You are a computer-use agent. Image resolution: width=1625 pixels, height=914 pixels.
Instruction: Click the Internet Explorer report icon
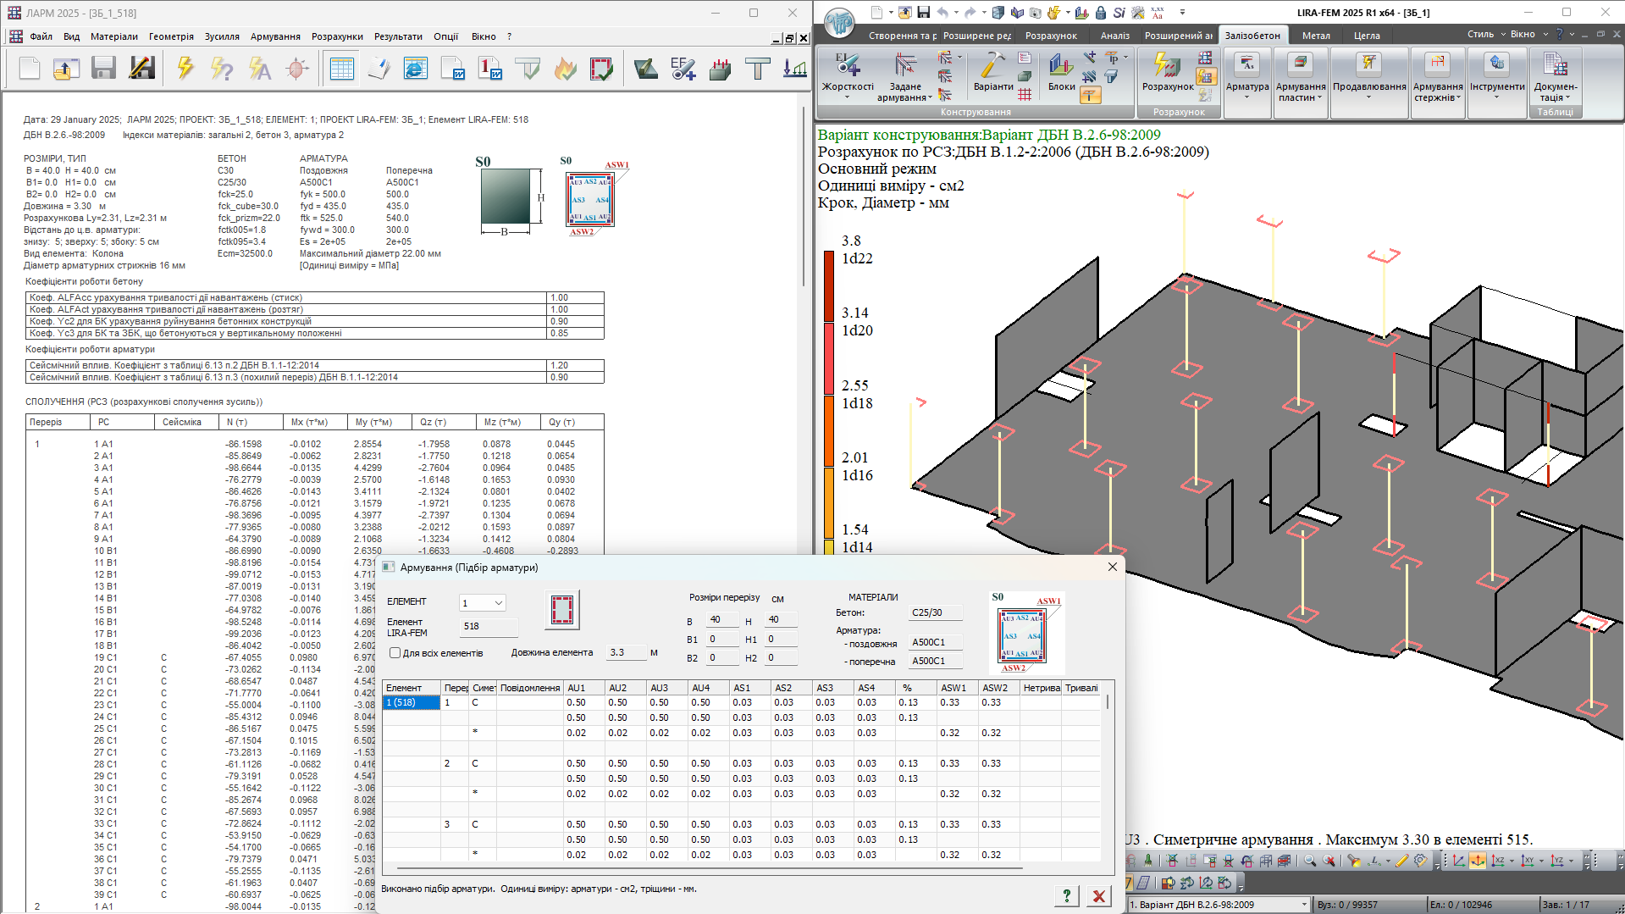tap(415, 69)
